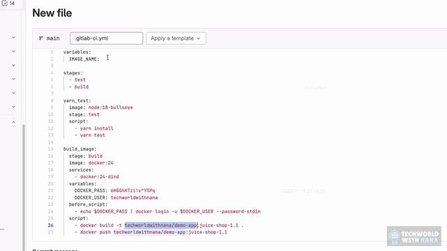Click the 'stage: test' line
This screenshot has width=447, height=251.
tap(84, 114)
